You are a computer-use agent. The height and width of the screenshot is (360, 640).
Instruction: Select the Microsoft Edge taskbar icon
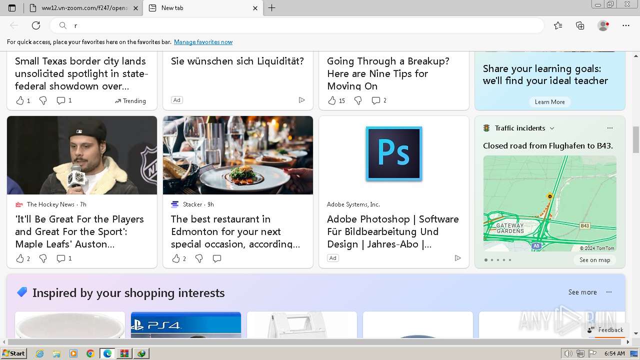pos(107,353)
